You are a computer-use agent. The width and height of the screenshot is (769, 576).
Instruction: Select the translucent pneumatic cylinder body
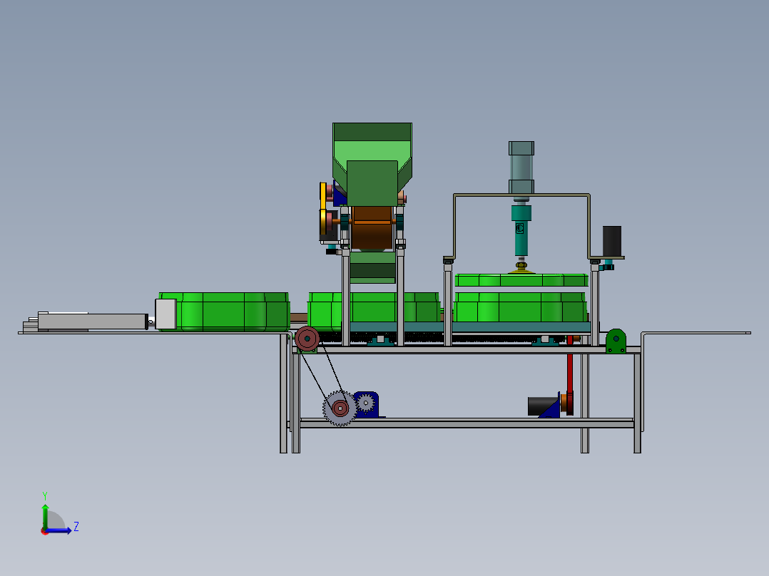coord(521,167)
